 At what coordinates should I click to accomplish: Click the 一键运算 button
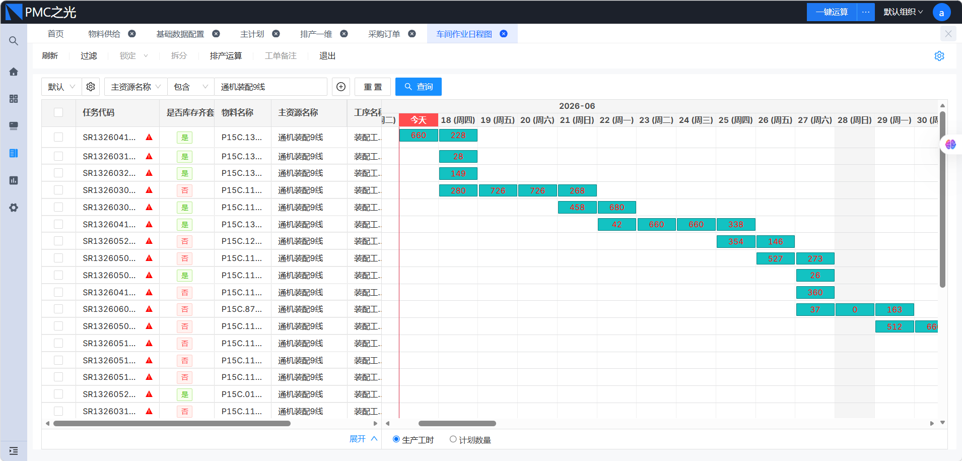point(832,12)
